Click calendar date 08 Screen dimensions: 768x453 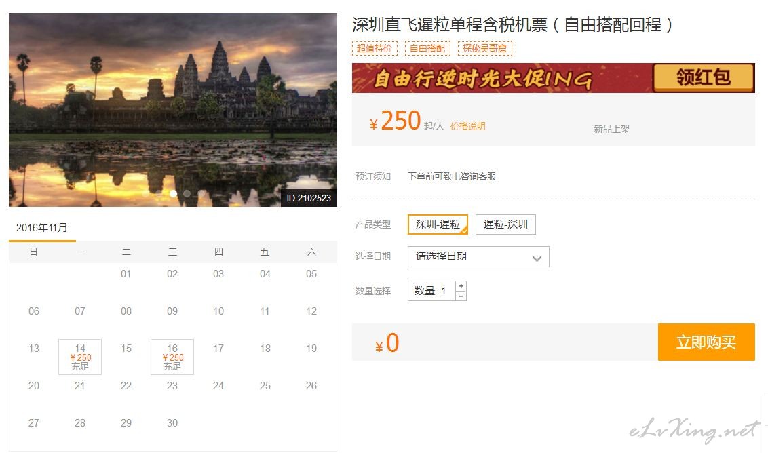tap(126, 311)
